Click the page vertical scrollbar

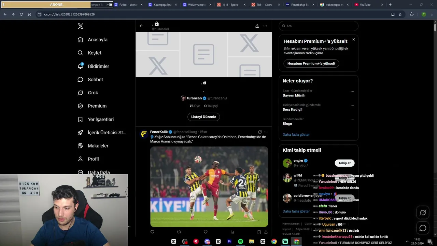point(435,27)
